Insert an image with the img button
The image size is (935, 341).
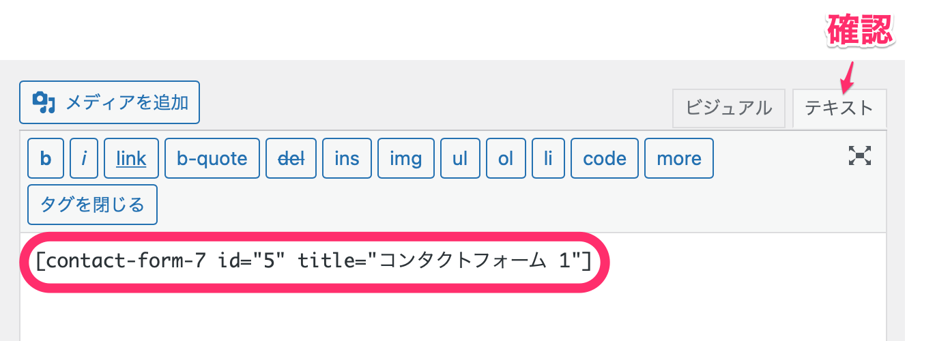(x=405, y=159)
